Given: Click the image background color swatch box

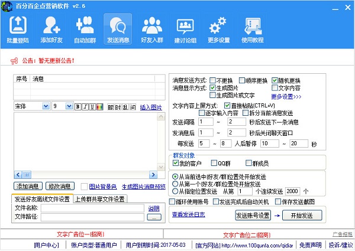Looking at the screenshot, I should (84, 187).
